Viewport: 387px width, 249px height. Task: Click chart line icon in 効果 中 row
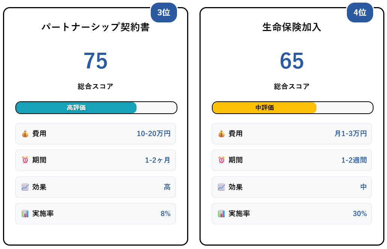point(221,187)
